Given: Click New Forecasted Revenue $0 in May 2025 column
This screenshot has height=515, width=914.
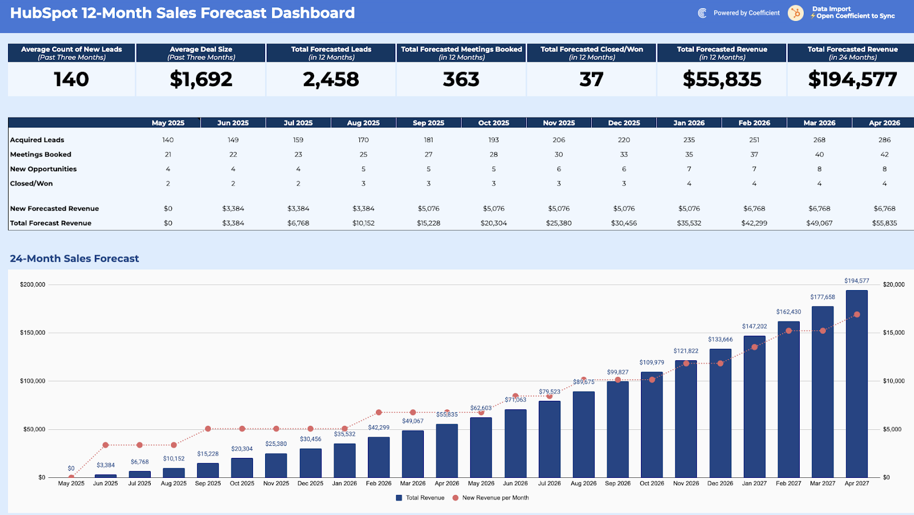Looking at the screenshot, I should [168, 208].
